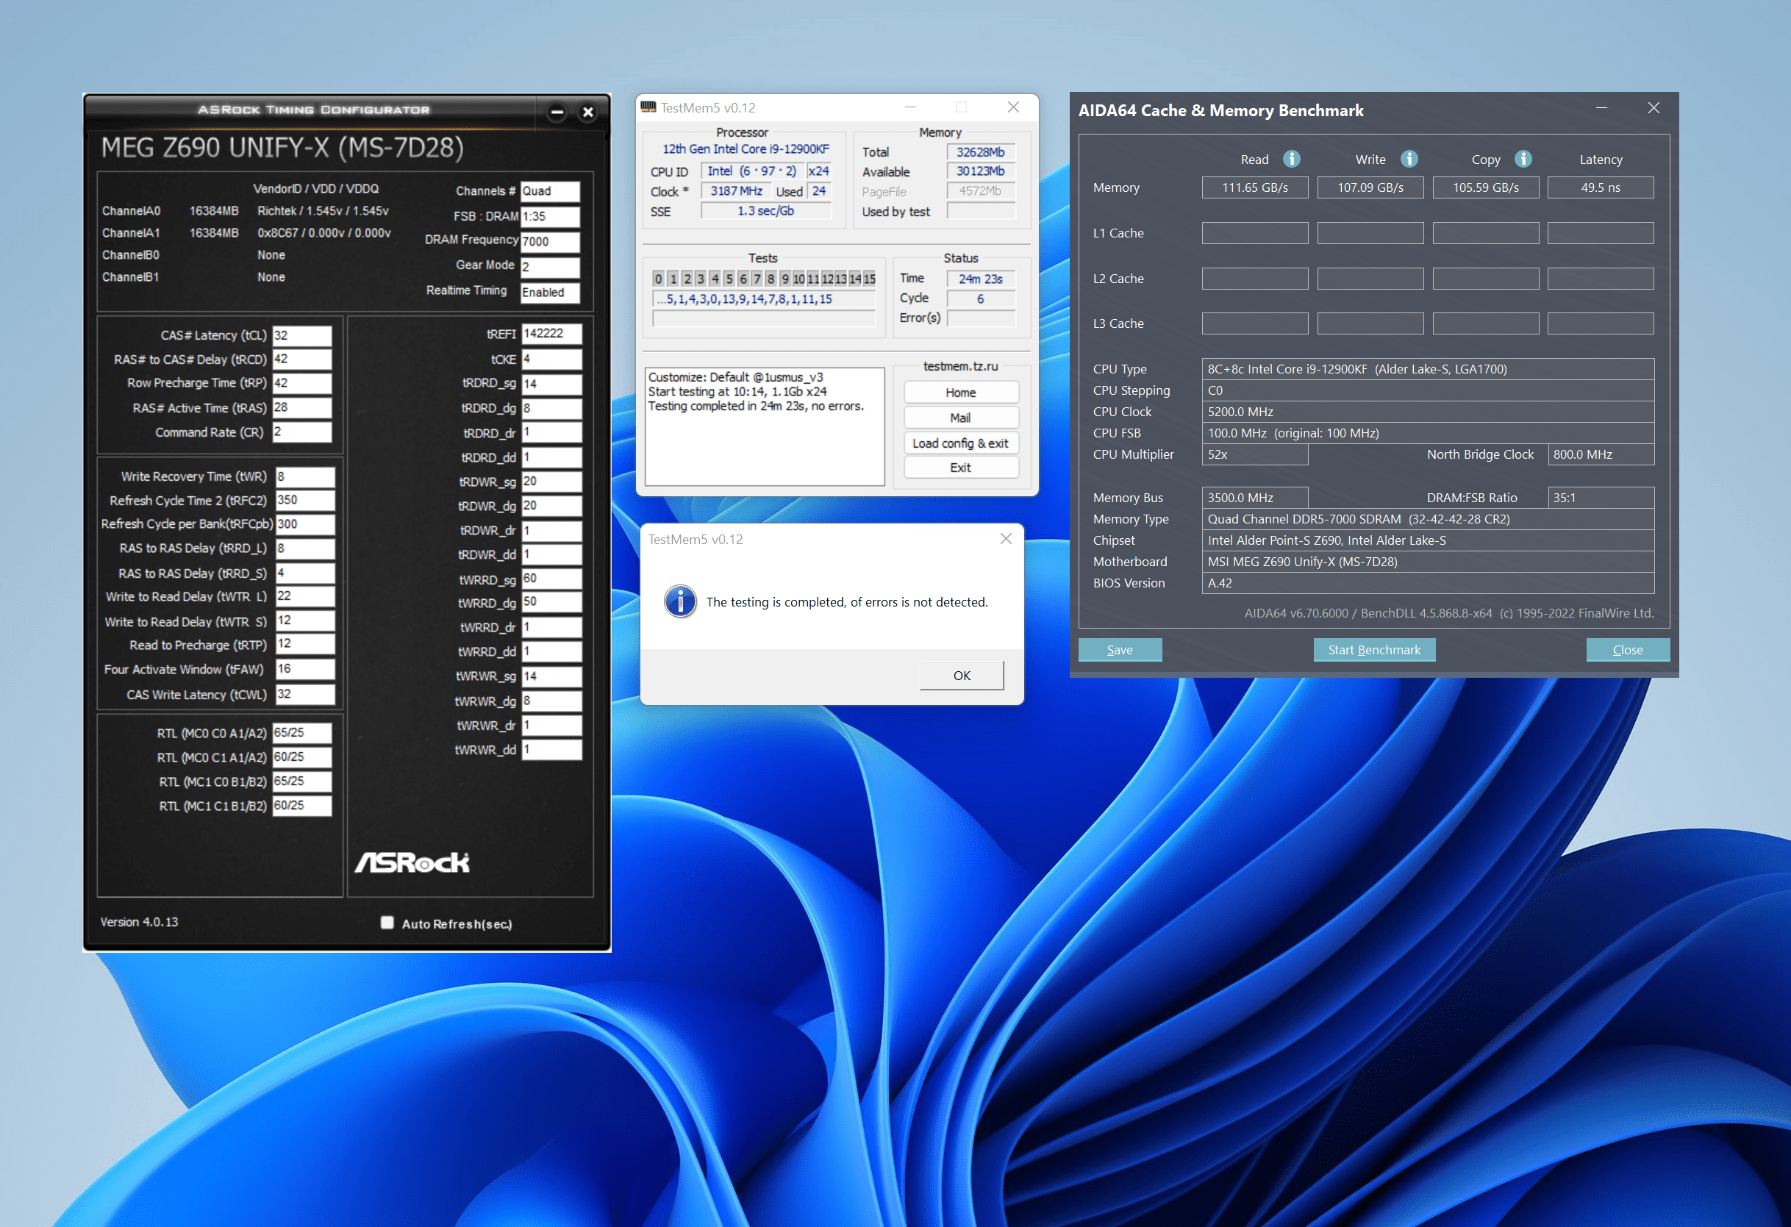Close the TestMem5 completion dialog
Viewport: 1791px width, 1227px height.
tap(1006, 539)
